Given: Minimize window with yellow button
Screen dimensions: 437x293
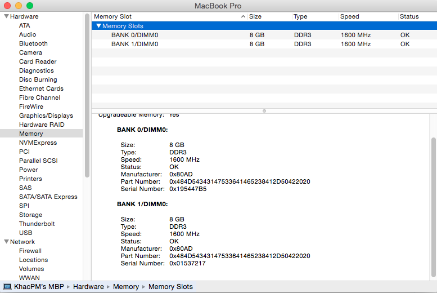Looking at the screenshot, I should [x=19, y=6].
